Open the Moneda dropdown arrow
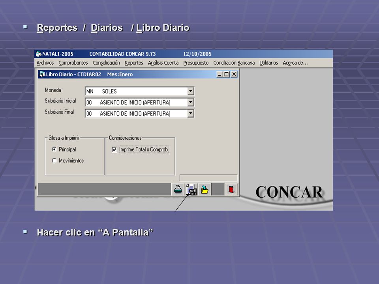The image size is (379, 284). pyautogui.click(x=190, y=91)
